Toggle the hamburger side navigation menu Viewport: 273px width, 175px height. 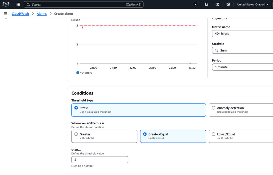click(5, 14)
